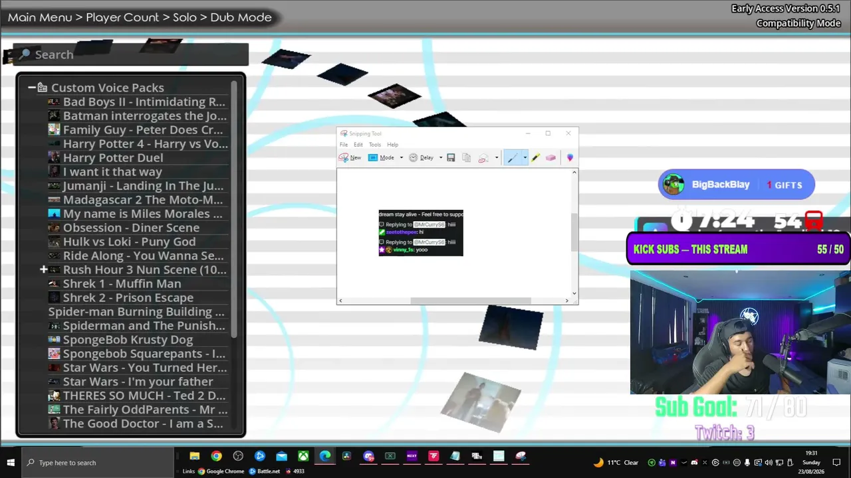This screenshot has width=851, height=478.
Task: Click the microphone tray icon
Action: pos(747,463)
